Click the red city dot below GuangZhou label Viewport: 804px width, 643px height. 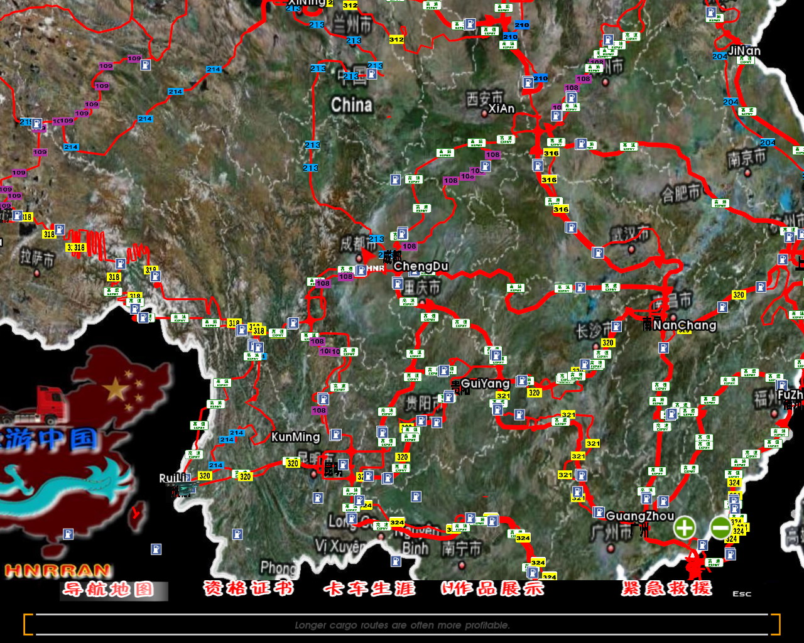coord(611,548)
